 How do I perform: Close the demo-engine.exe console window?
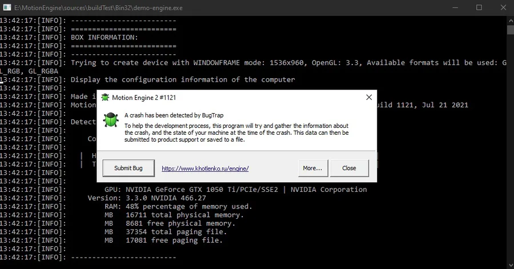(503, 7)
